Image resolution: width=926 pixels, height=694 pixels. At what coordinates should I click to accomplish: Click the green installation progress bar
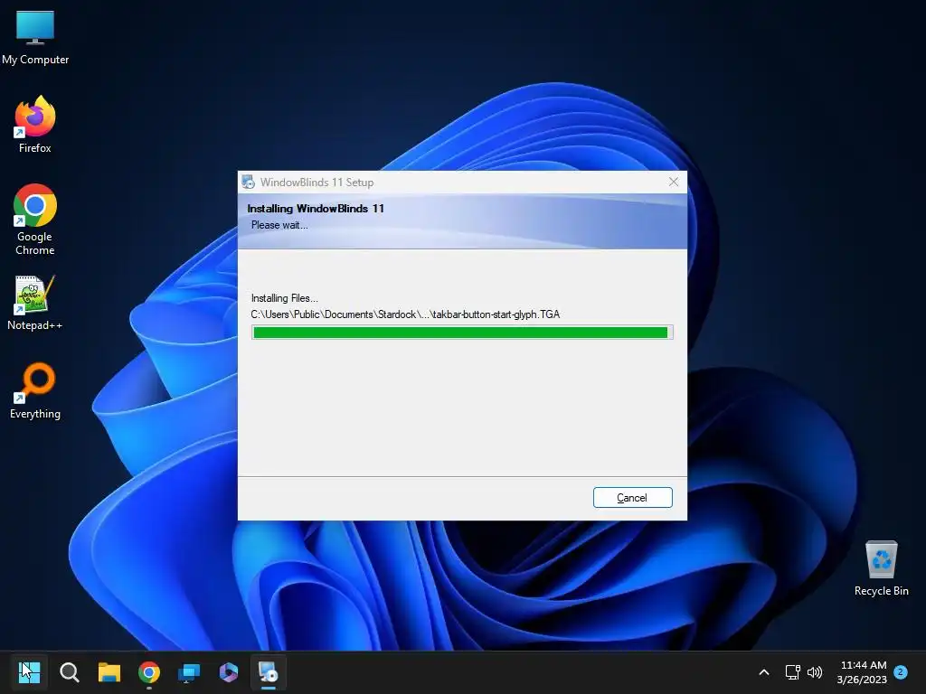[462, 333]
